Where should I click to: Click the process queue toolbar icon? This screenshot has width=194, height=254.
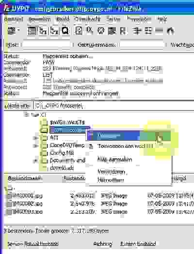point(89,31)
